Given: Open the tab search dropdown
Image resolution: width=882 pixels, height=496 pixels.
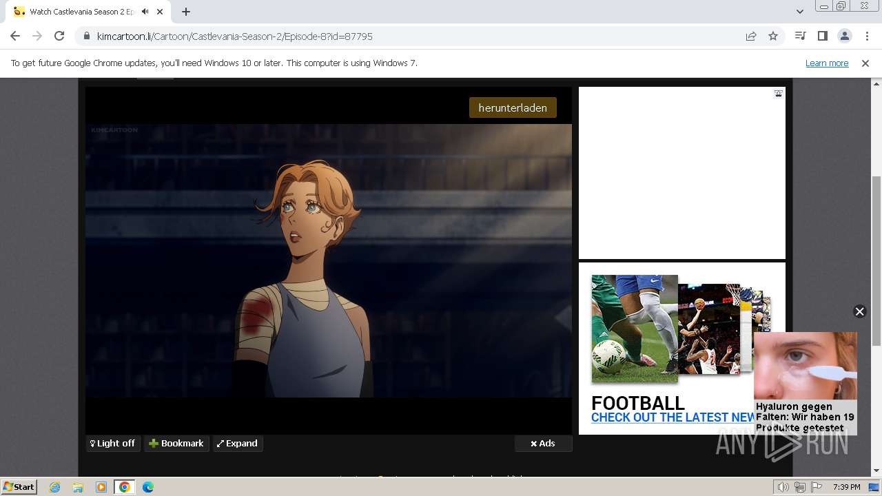Looking at the screenshot, I should pos(799,12).
